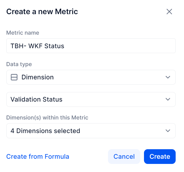184x172 pixels.
Task: Follow the Create from Formula link
Action: (x=38, y=157)
